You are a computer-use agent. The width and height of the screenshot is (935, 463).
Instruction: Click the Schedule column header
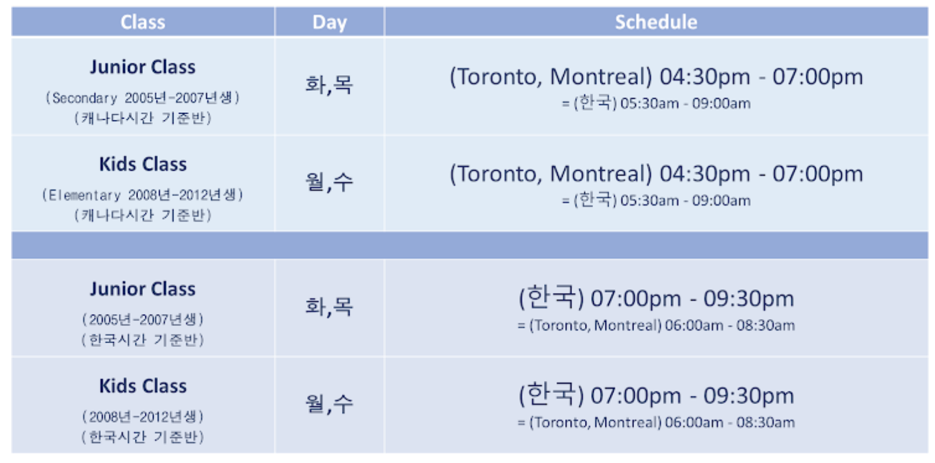click(x=656, y=22)
